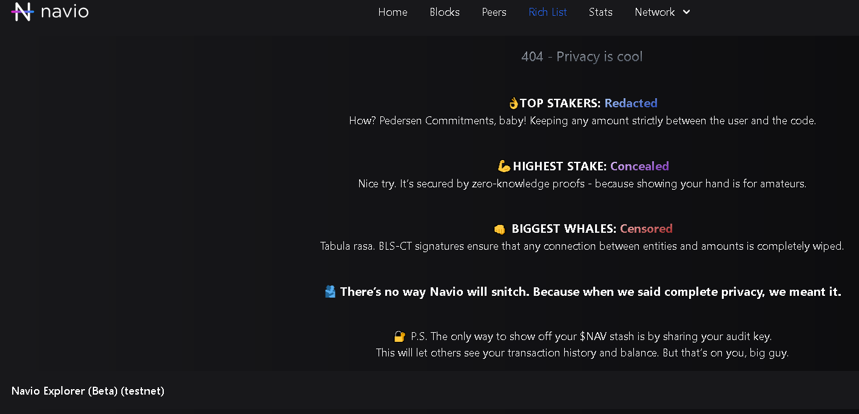Click the padlock emoji before 'P.S.'

pos(399,336)
